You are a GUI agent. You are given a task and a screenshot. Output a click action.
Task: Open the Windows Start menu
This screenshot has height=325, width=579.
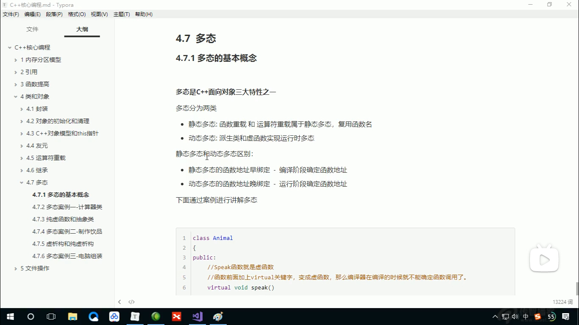pos(10,316)
